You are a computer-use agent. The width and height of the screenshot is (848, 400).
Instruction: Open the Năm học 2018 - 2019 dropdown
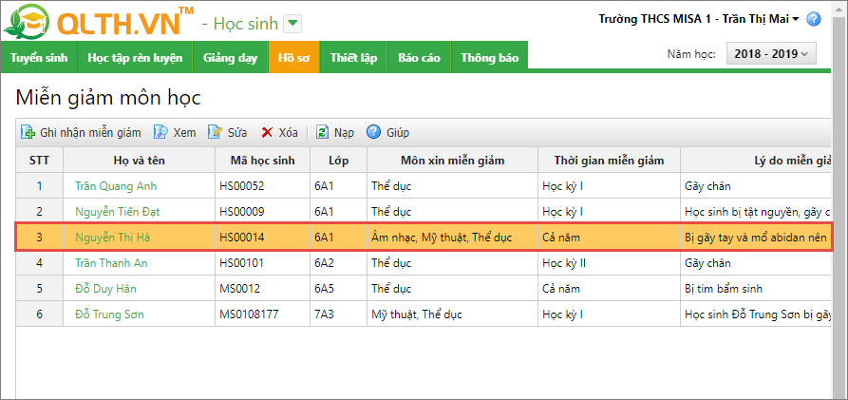coord(771,53)
